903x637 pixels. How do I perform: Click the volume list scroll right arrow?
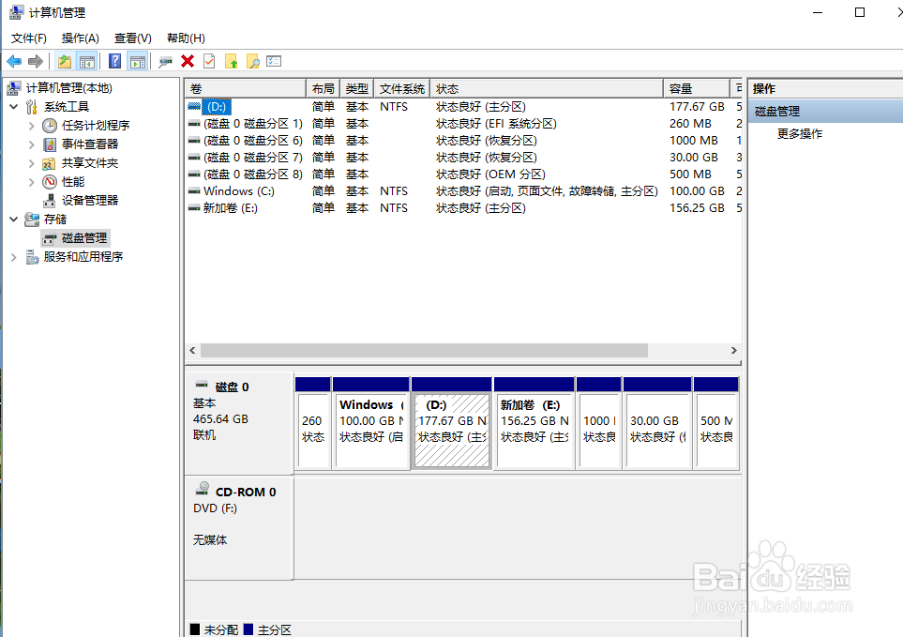click(x=733, y=350)
